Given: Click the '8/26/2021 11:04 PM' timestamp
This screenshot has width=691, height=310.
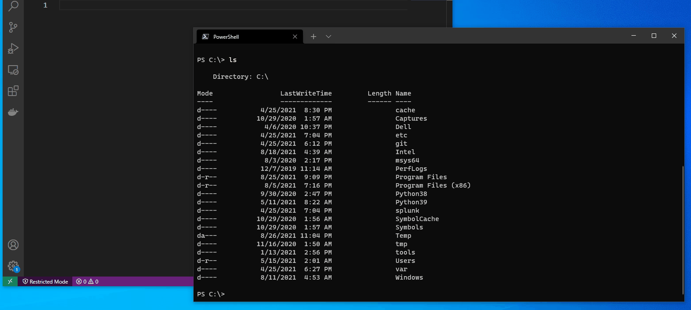Looking at the screenshot, I should (296, 236).
